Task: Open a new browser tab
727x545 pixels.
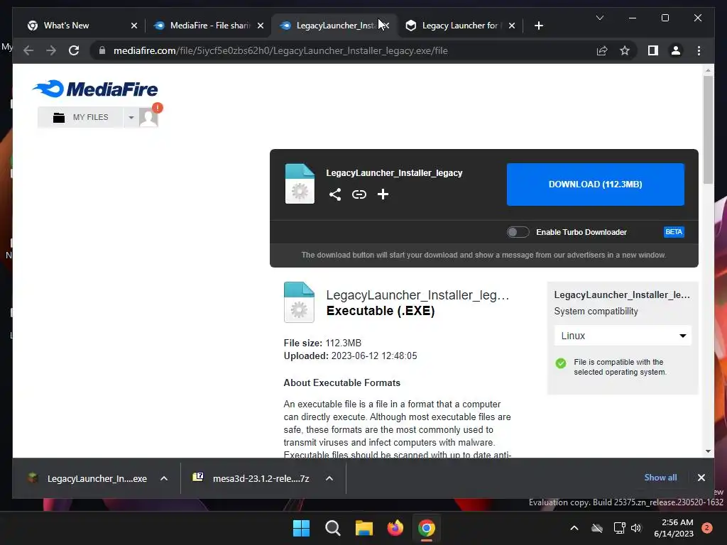Action: coord(538,26)
